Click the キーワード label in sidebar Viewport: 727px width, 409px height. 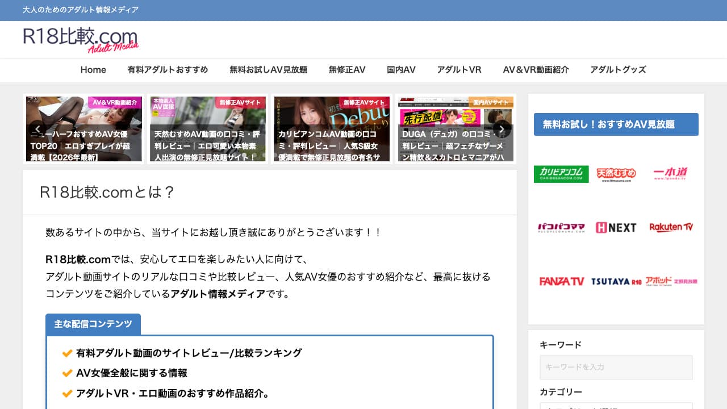(561, 345)
